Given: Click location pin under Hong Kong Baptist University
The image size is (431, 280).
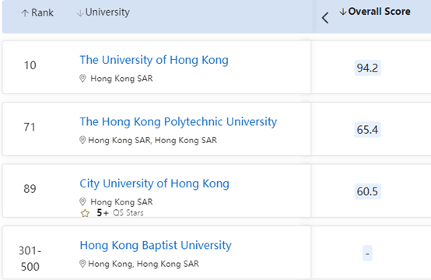Looking at the screenshot, I should pos(82,264).
